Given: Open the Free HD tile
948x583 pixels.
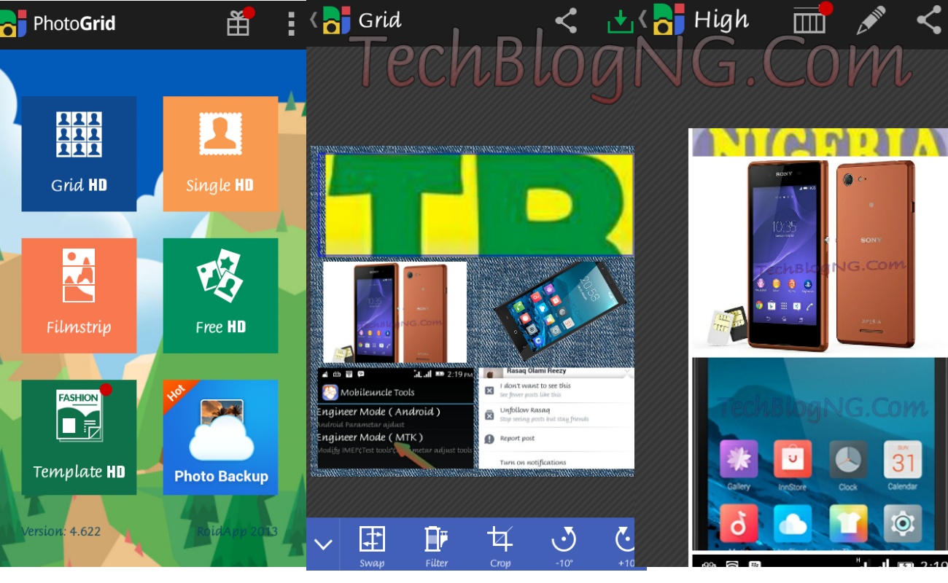Looking at the screenshot, I should [220, 295].
